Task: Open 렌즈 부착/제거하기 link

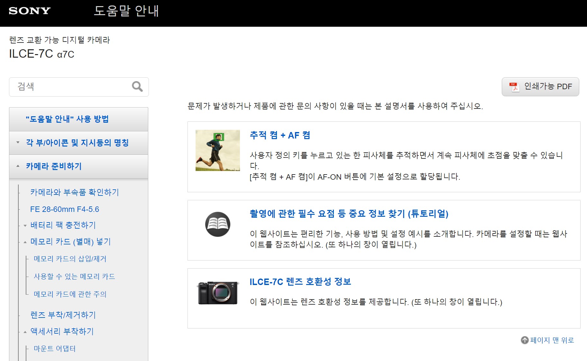Action: (x=63, y=315)
